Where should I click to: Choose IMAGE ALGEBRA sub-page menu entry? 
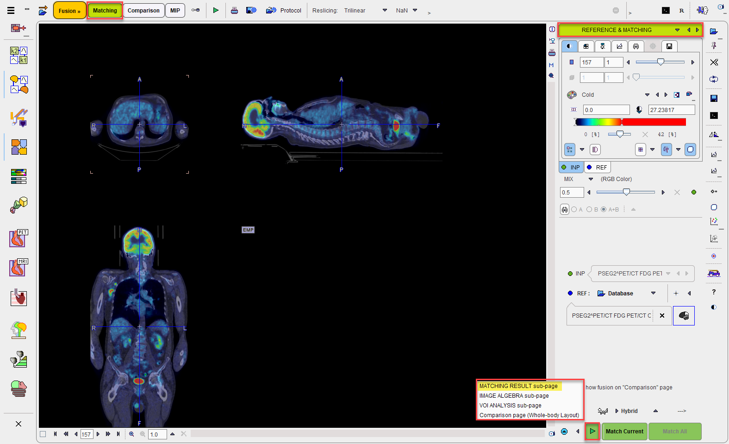point(514,396)
